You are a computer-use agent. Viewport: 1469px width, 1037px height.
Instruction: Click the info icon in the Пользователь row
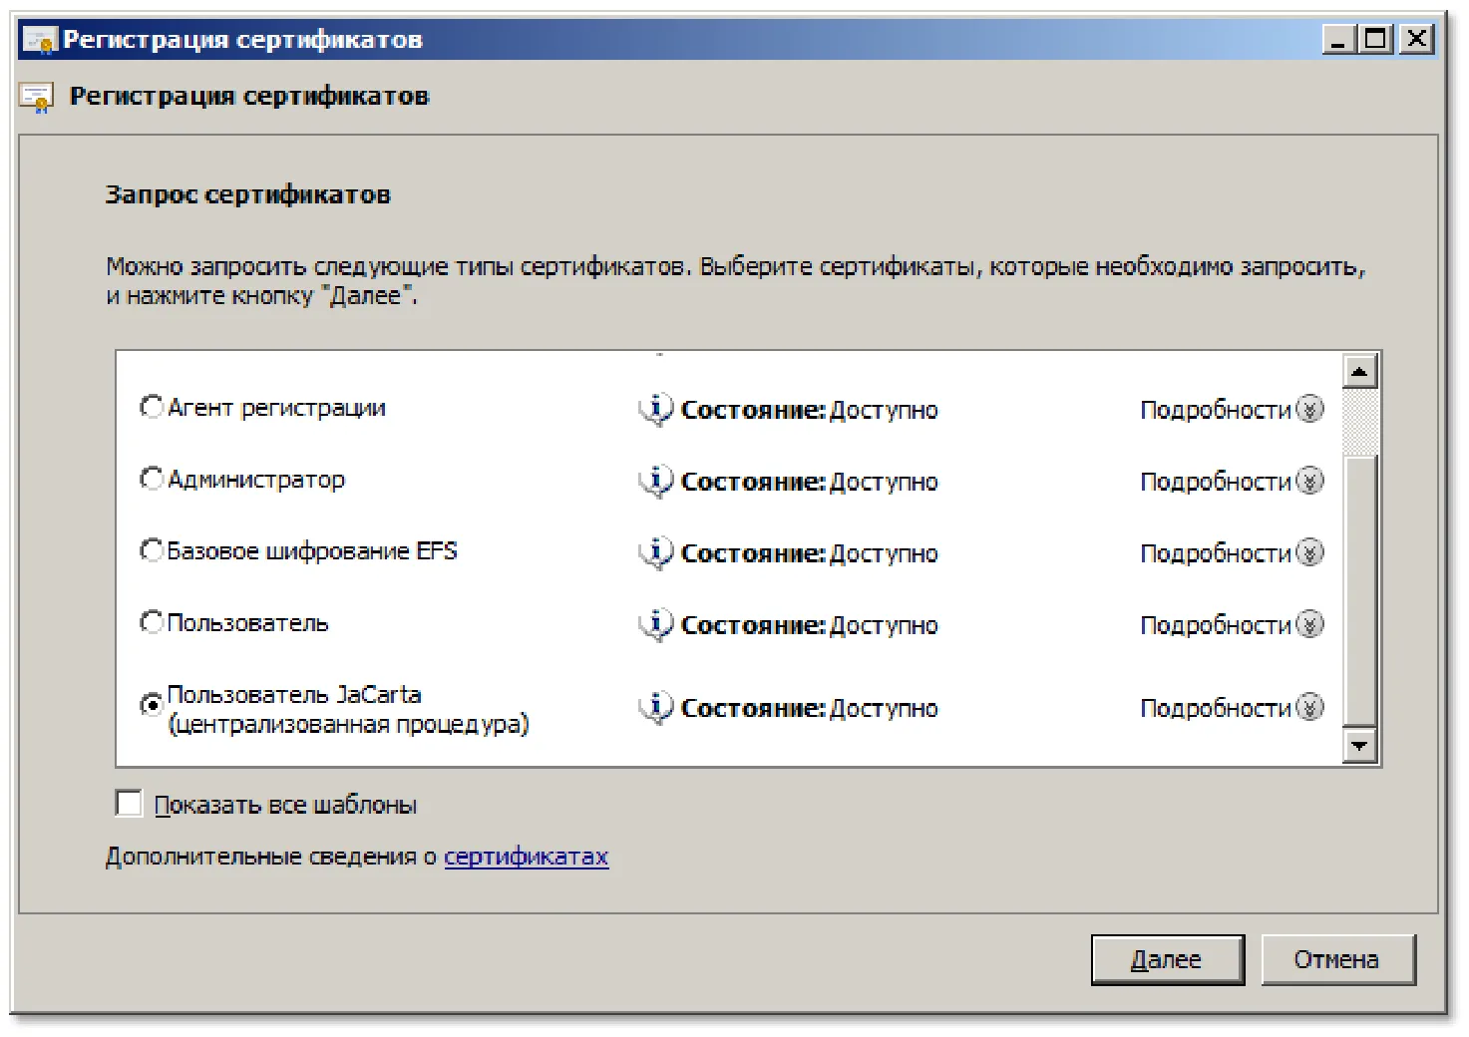[655, 625]
